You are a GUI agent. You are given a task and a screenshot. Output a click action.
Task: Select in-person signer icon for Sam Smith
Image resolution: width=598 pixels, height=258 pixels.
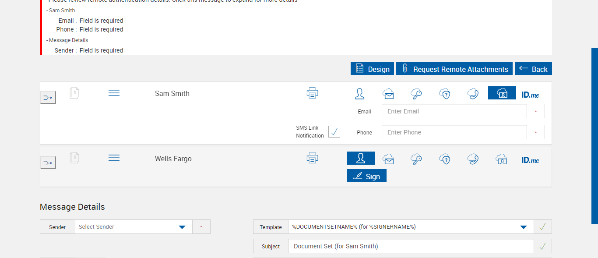point(360,93)
